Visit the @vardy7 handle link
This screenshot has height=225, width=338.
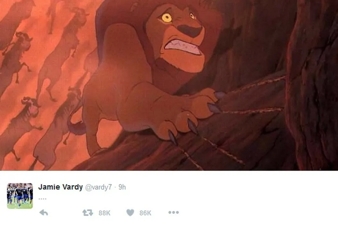99,187
